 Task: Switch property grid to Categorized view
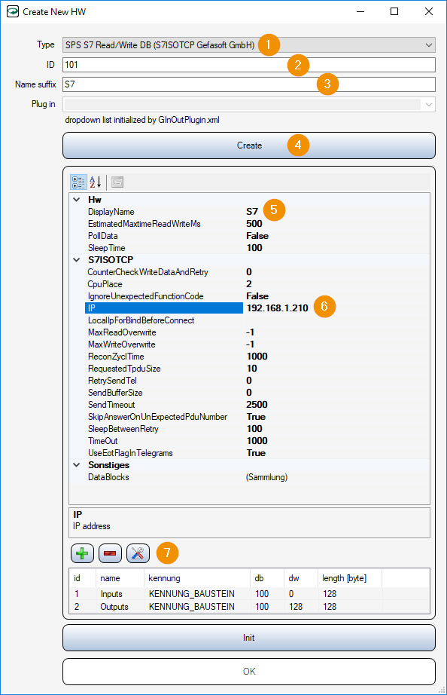tap(78, 182)
